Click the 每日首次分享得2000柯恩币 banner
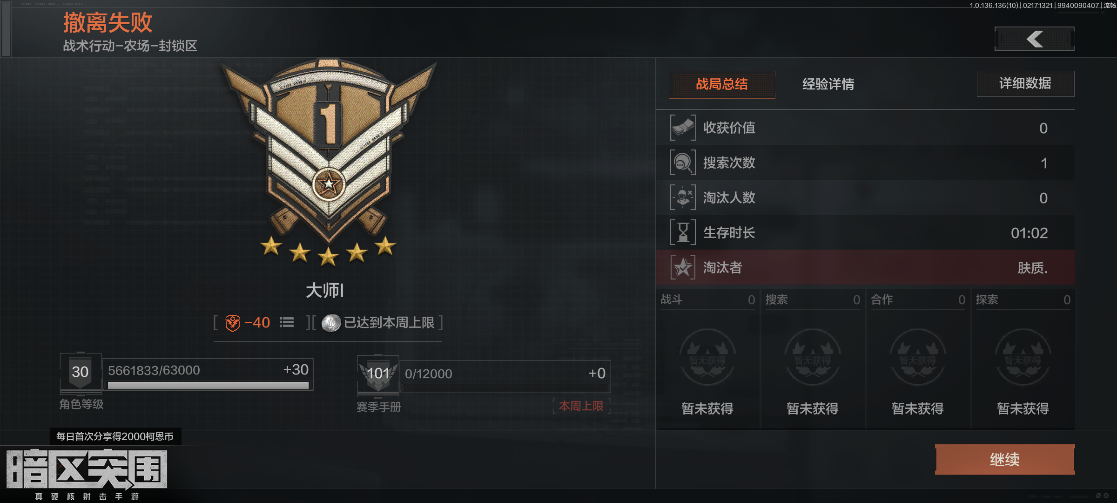Image resolution: width=1117 pixels, height=503 pixels. coord(115,436)
